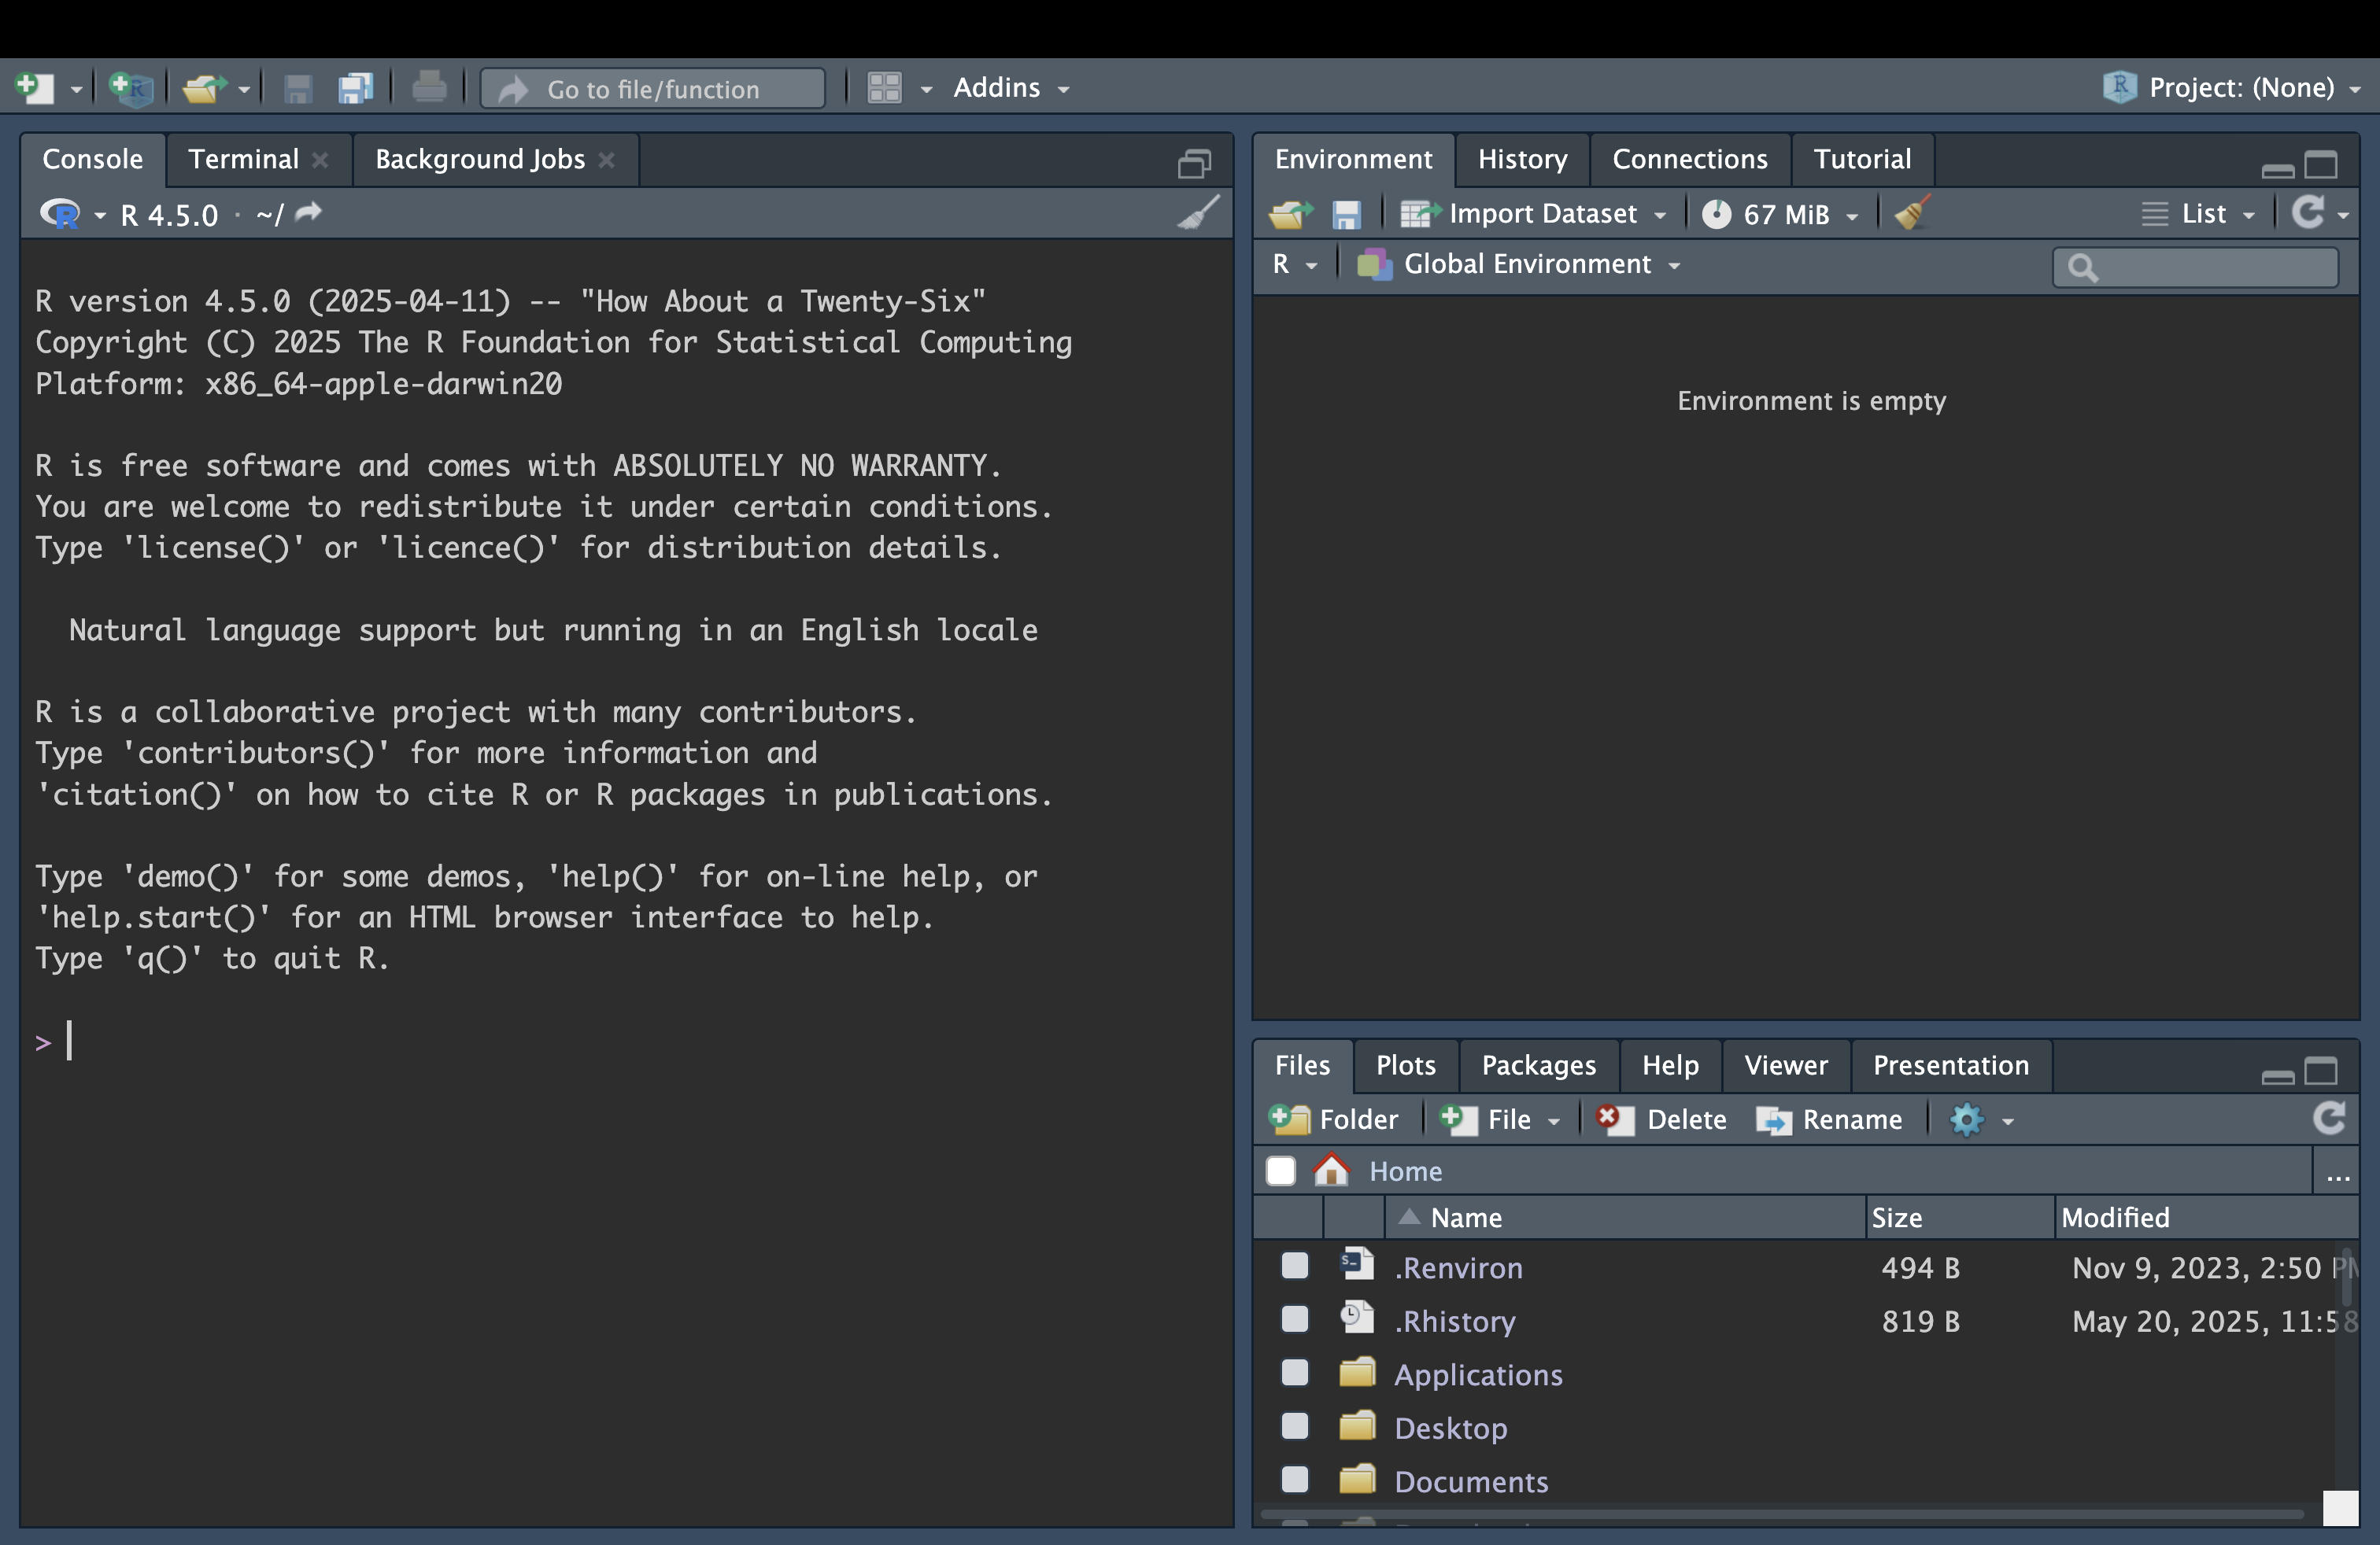This screenshot has width=2380, height=1545.
Task: Click the Delete button in Files pane
Action: (1662, 1119)
